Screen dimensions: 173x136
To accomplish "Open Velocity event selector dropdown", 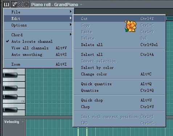I will point(22,121).
